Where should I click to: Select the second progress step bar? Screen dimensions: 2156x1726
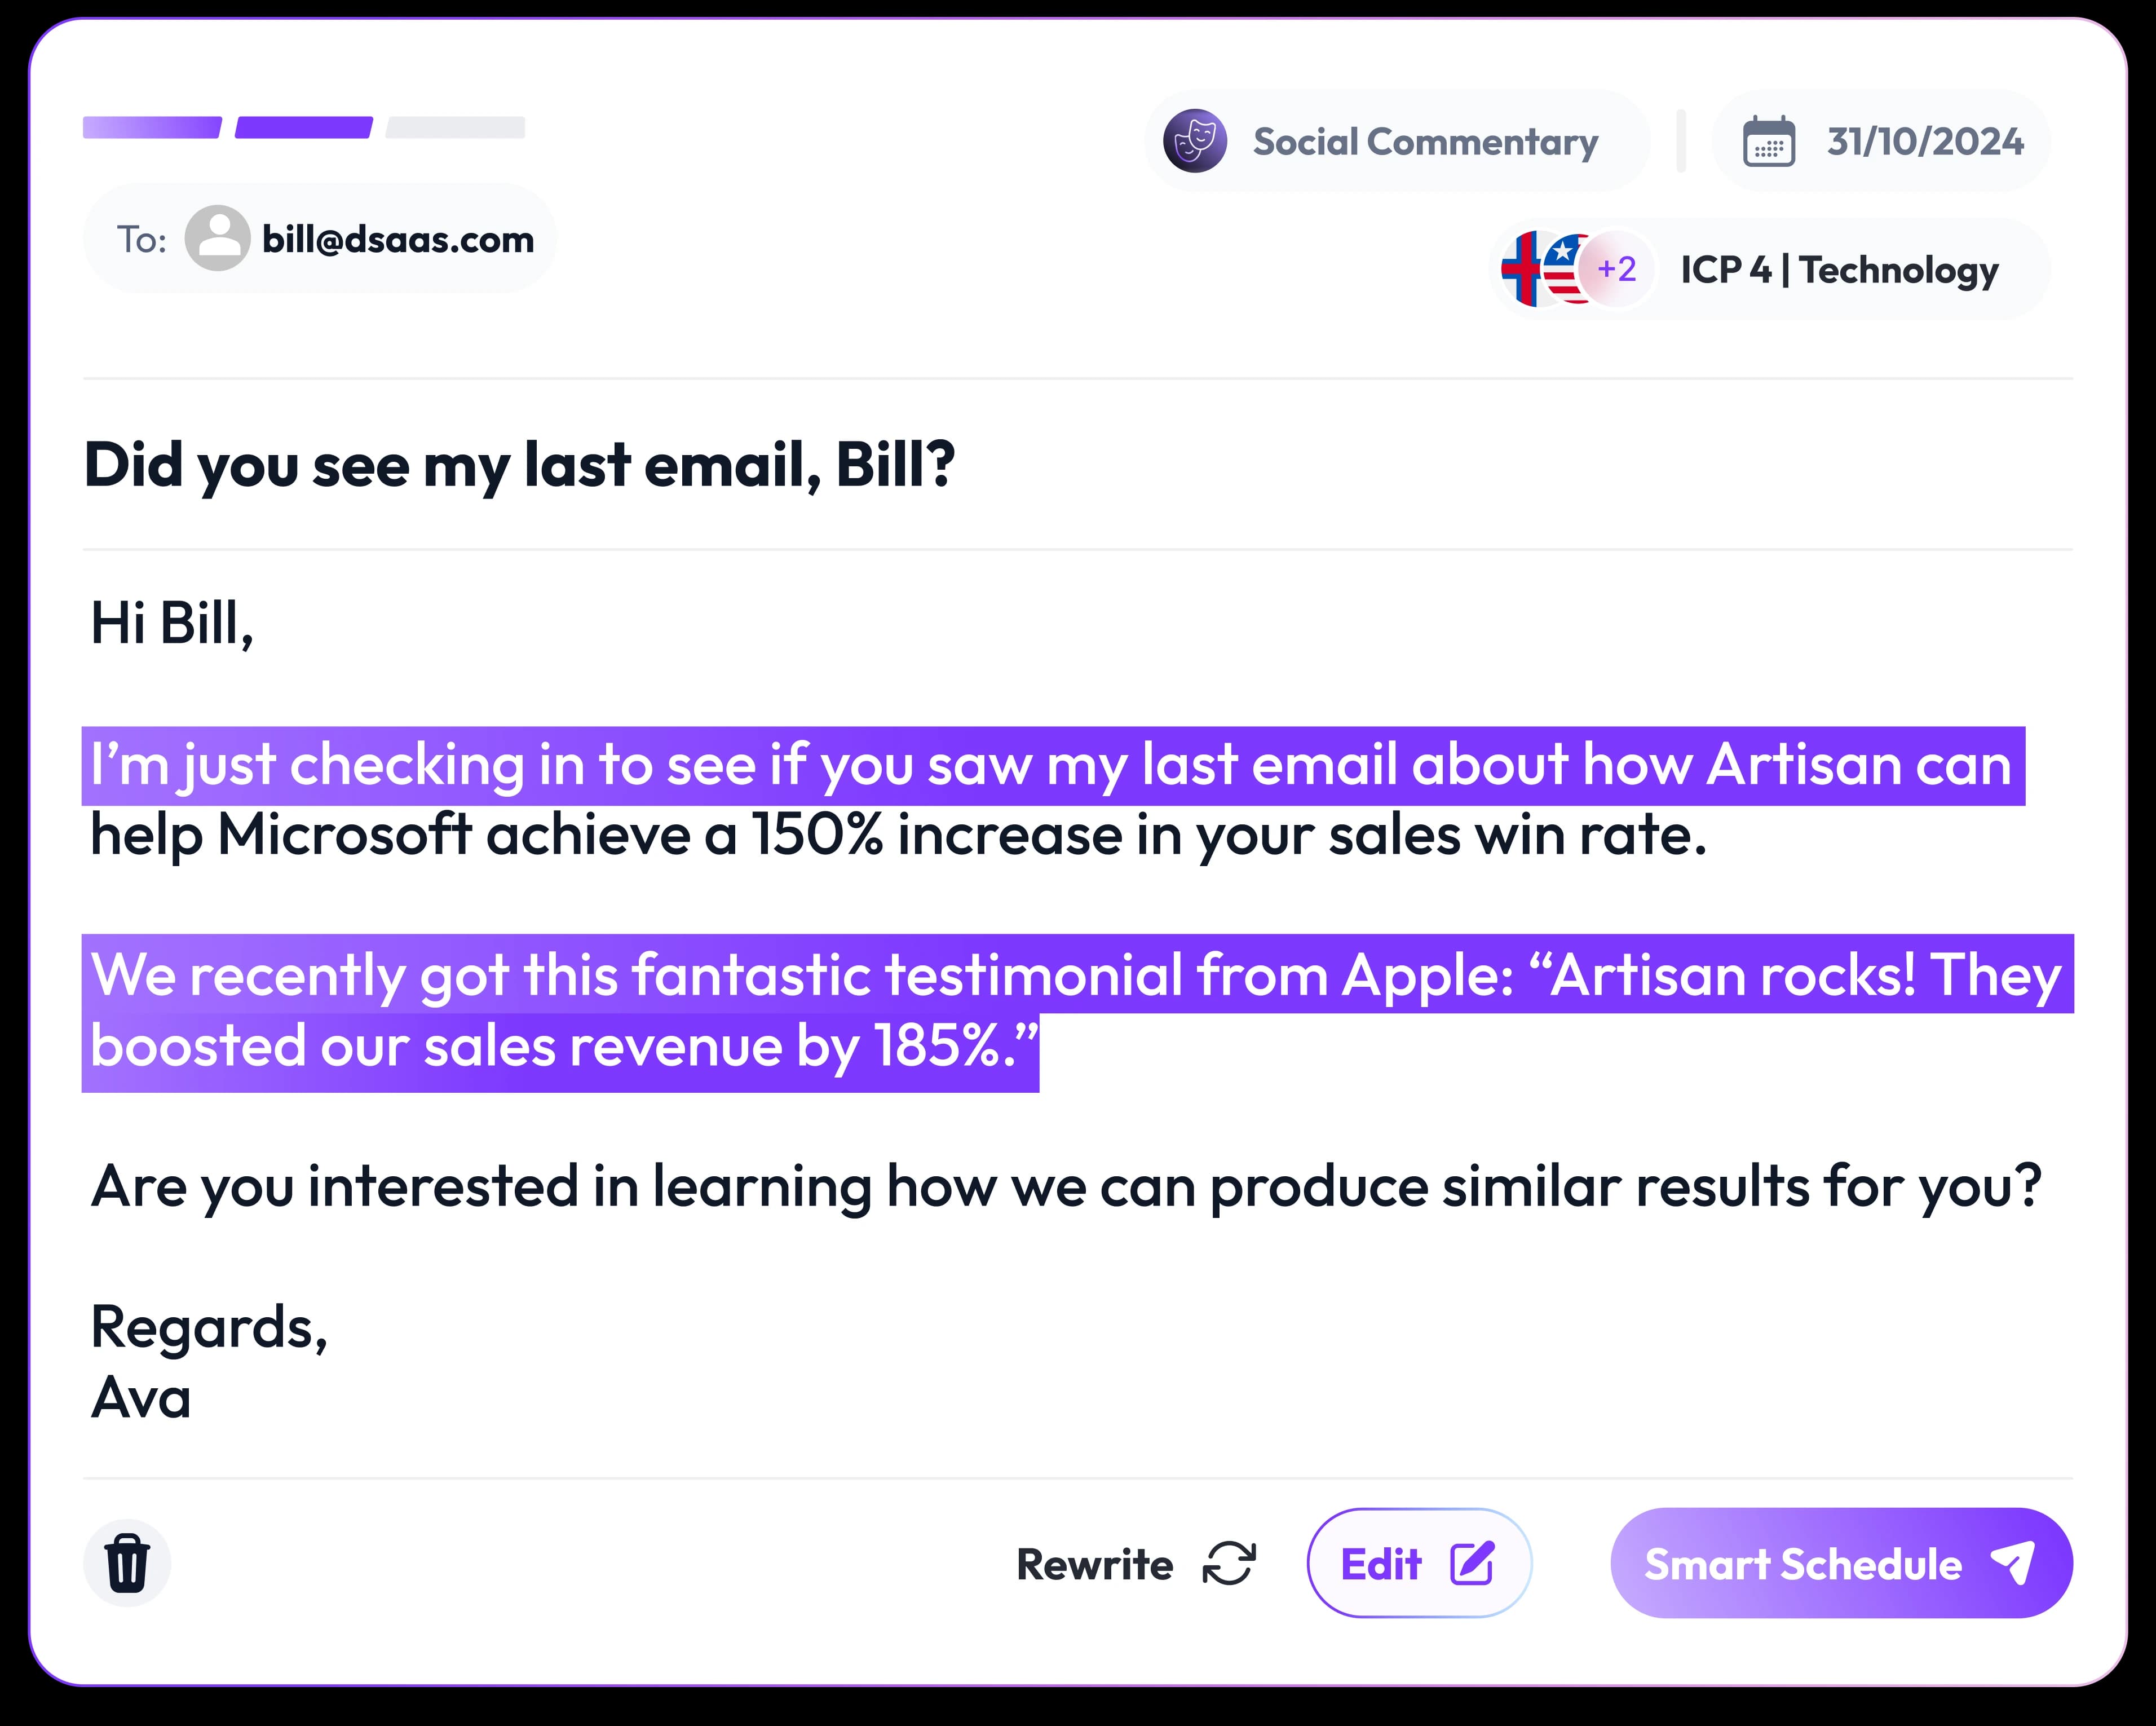pos(304,127)
